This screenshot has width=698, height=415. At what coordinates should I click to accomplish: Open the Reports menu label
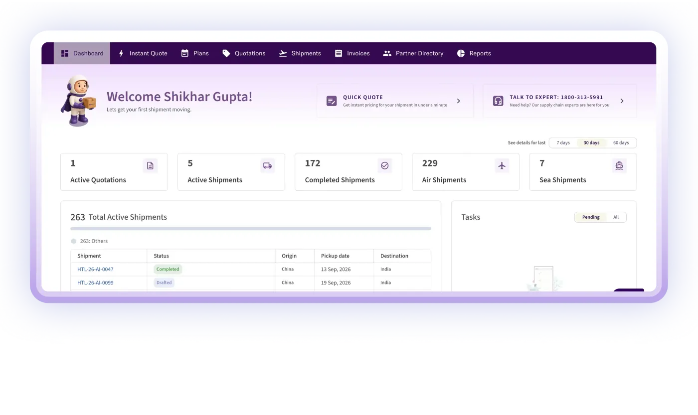480,53
